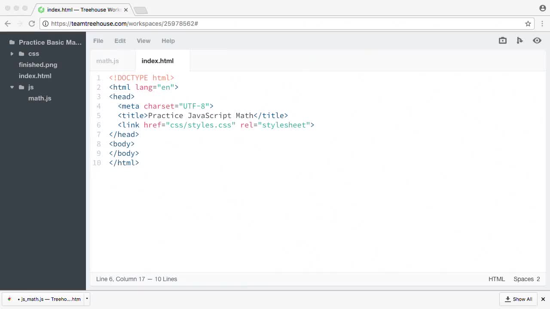Open the Chrome user profile icon
Viewport: 550px width, 309px height.
(x=542, y=8)
